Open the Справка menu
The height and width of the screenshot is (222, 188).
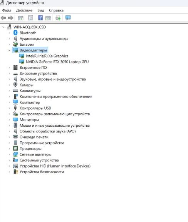[56, 10]
